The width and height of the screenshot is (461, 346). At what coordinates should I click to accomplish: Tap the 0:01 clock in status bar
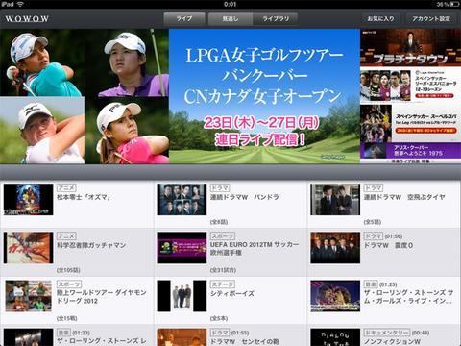click(230, 4)
